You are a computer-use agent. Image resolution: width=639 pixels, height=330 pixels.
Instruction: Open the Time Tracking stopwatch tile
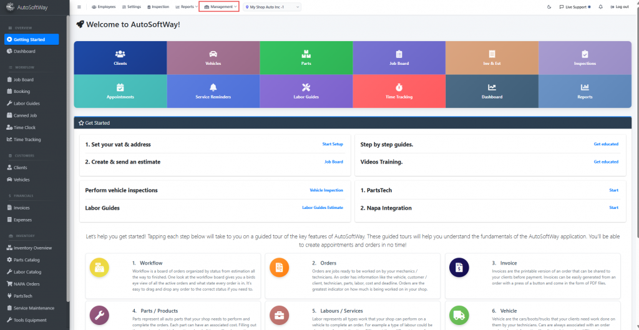(399, 91)
